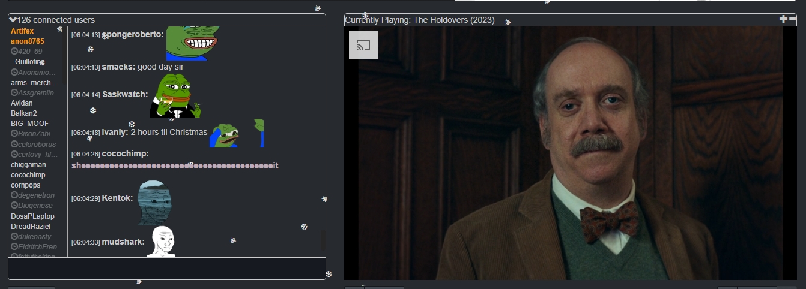Select user Balkan2 in the user list
806x289 pixels.
[x=24, y=113]
